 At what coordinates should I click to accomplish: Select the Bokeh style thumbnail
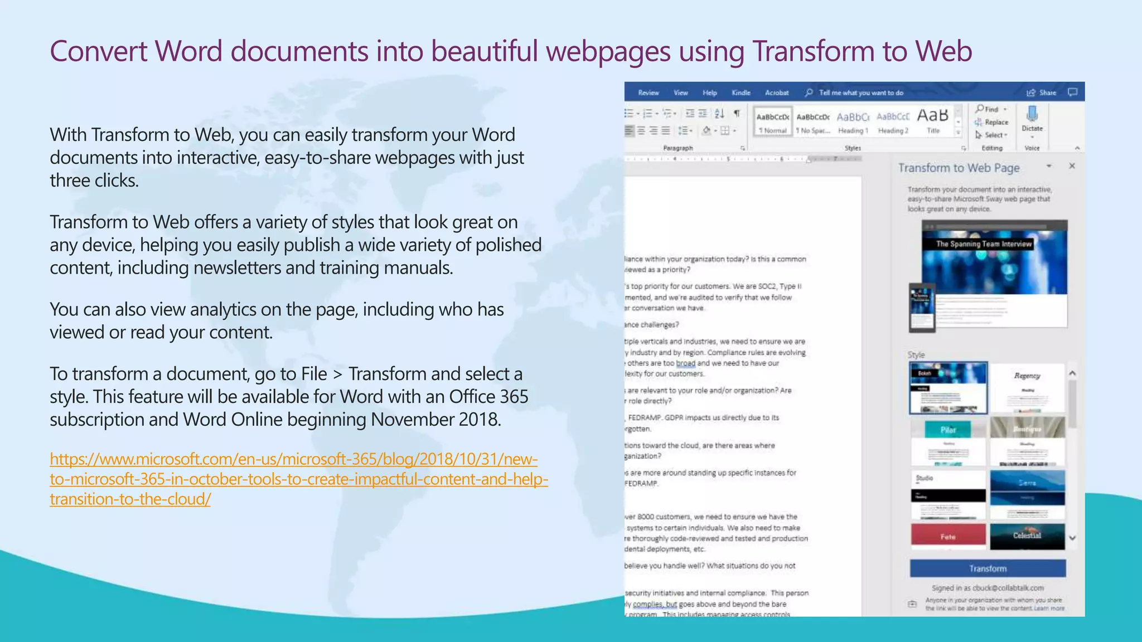point(948,388)
